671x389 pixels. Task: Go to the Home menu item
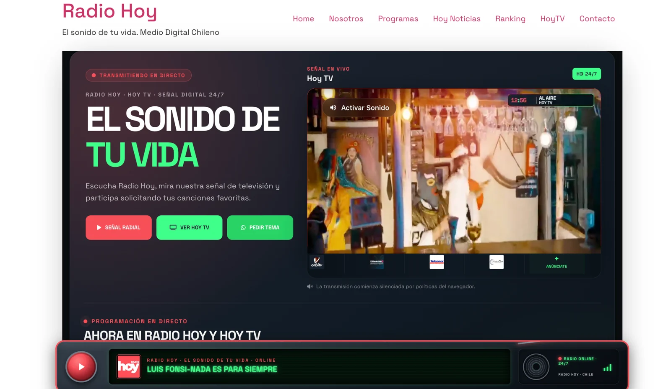point(303,18)
